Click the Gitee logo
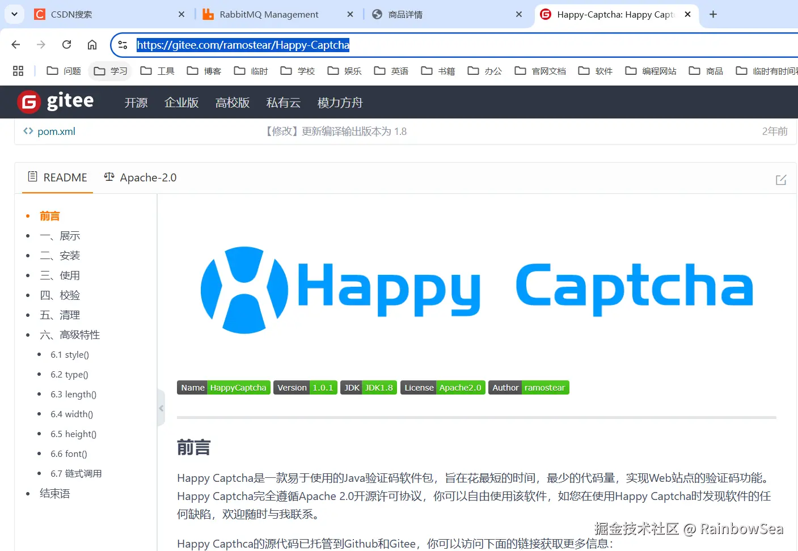This screenshot has width=798, height=551. [56, 101]
